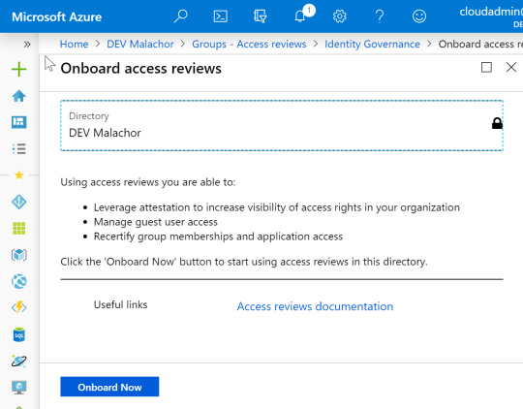523x409 pixels.
Task: Send feedback via smiley icon
Action: (419, 16)
